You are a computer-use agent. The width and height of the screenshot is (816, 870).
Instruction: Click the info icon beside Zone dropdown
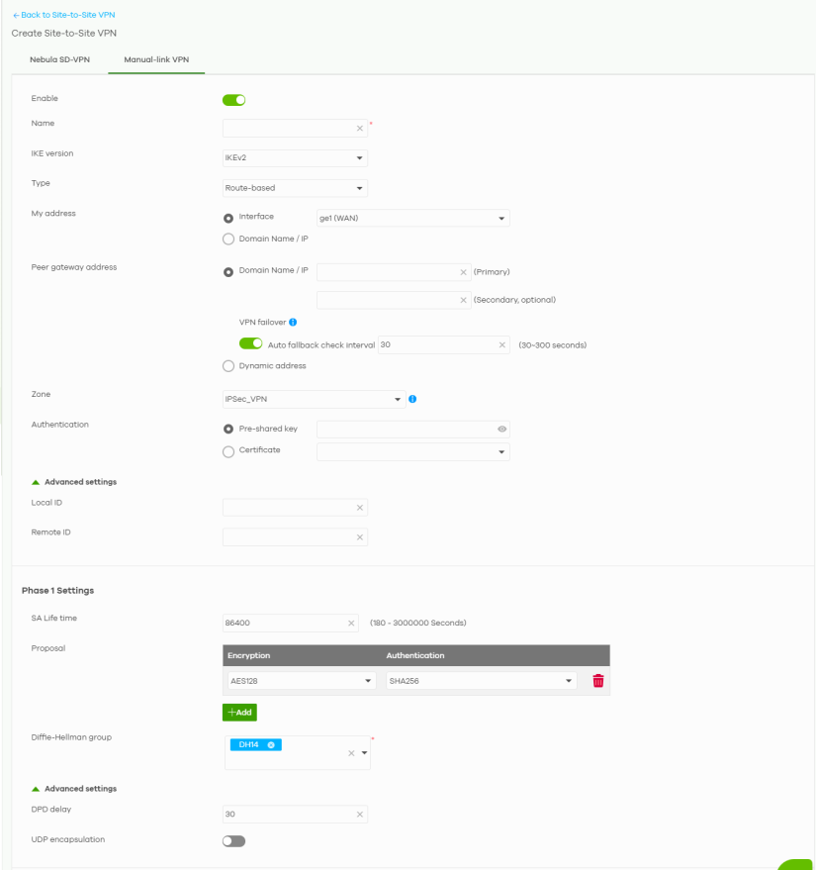(x=411, y=399)
